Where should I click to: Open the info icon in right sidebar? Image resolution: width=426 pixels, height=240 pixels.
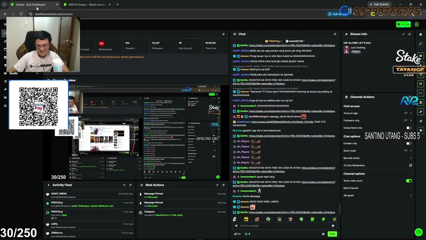tap(421, 34)
